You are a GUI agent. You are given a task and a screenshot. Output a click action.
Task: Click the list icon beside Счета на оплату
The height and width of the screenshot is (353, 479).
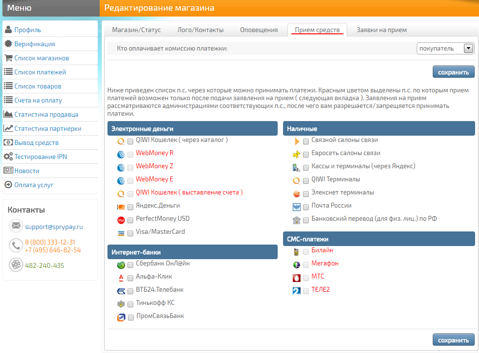click(8, 100)
